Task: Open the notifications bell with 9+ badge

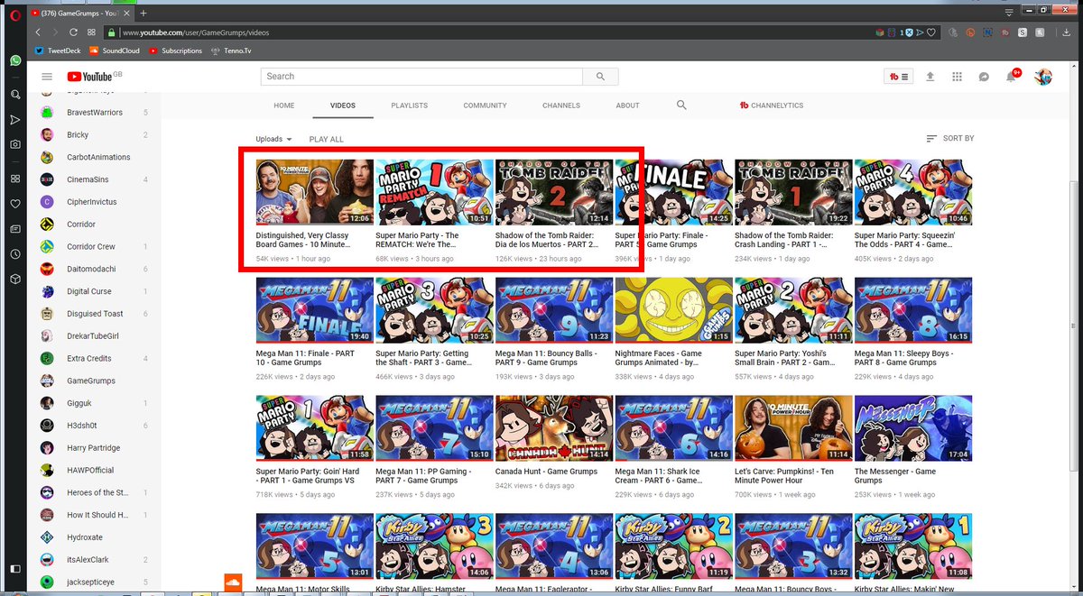Action: point(1011,76)
